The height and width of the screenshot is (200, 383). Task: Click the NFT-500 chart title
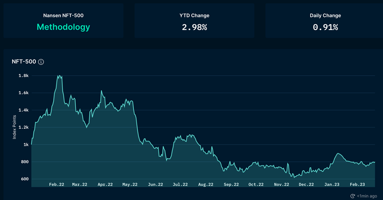pyautogui.click(x=24, y=62)
